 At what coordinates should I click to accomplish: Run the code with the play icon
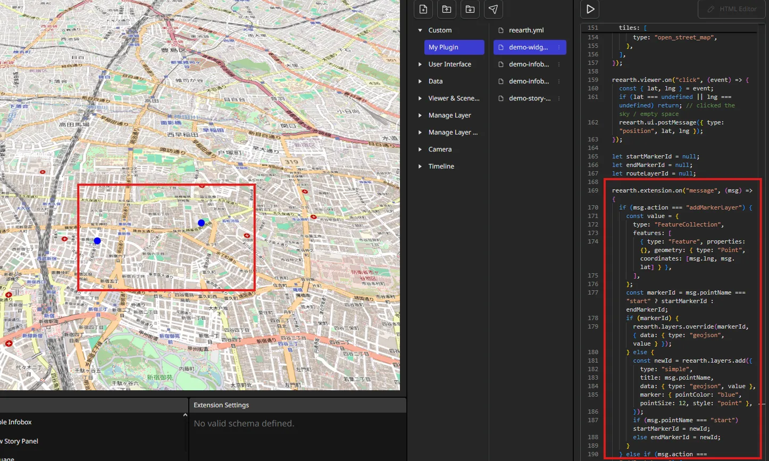(590, 9)
